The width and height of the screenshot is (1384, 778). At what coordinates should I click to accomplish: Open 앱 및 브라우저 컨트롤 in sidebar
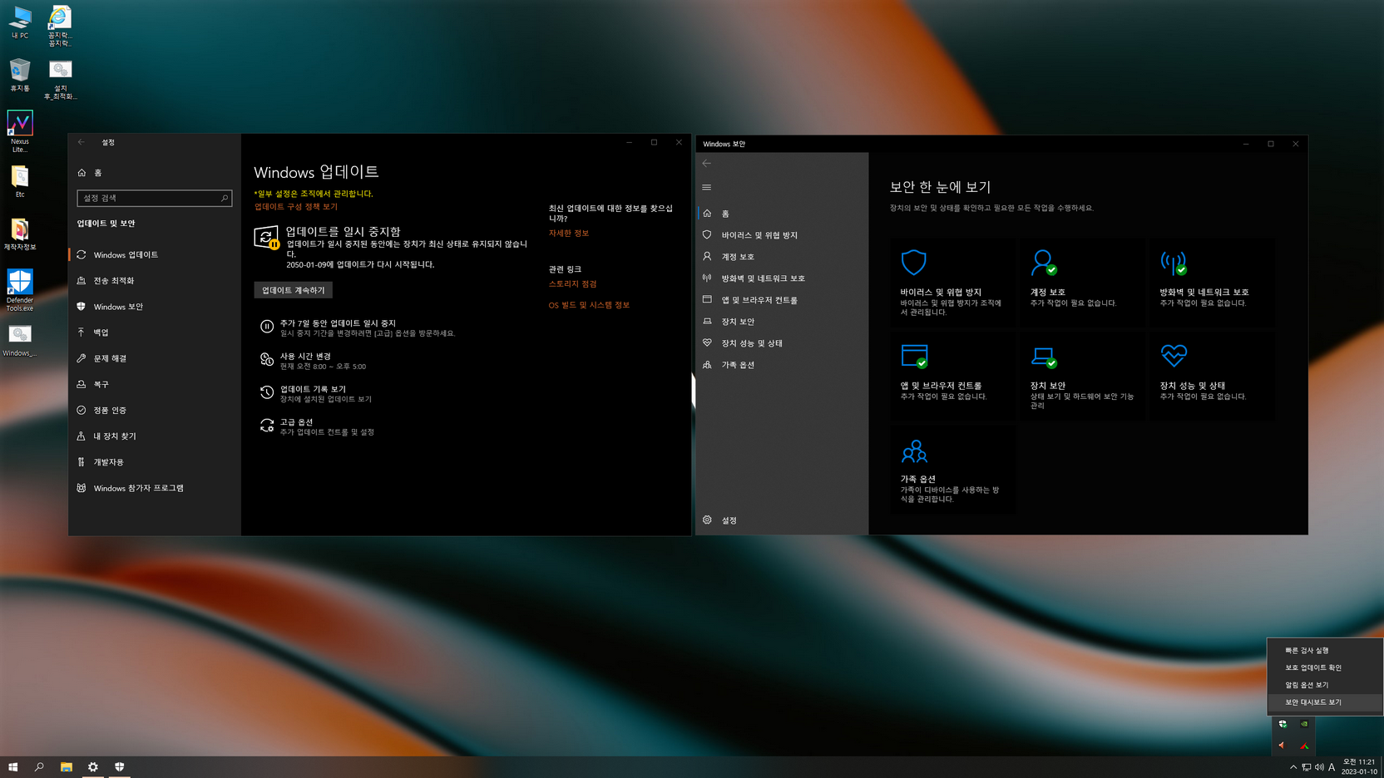tap(782, 300)
